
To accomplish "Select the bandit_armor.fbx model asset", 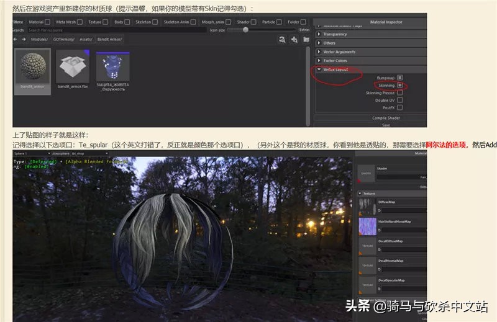I will pos(73,69).
